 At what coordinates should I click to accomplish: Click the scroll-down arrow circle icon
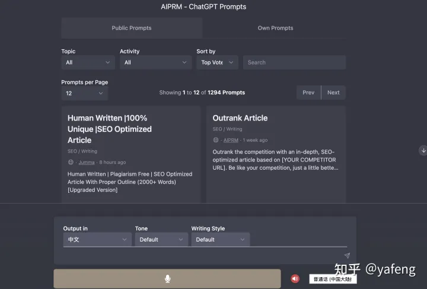pyautogui.click(x=423, y=151)
